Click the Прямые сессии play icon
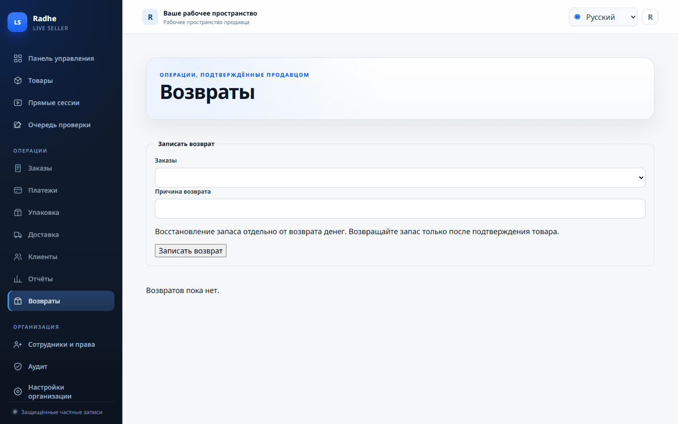This screenshot has width=678, height=424. pos(18,103)
